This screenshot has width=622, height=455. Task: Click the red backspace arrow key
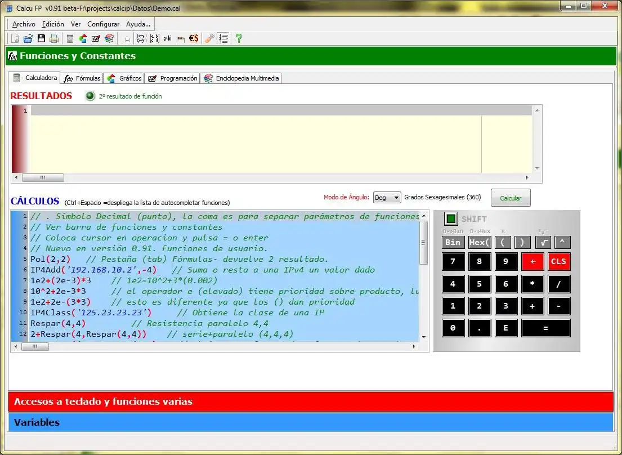pos(532,262)
